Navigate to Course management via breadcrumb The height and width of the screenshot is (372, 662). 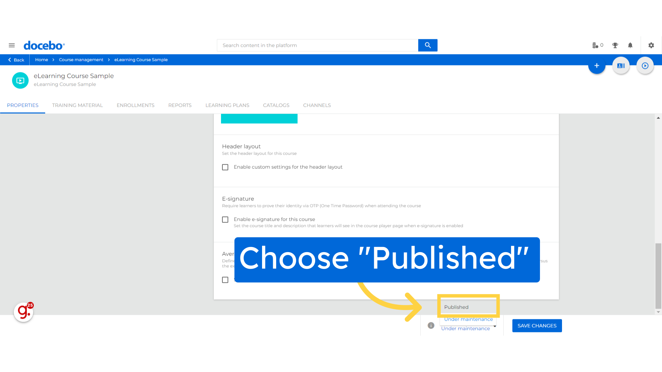(81, 60)
